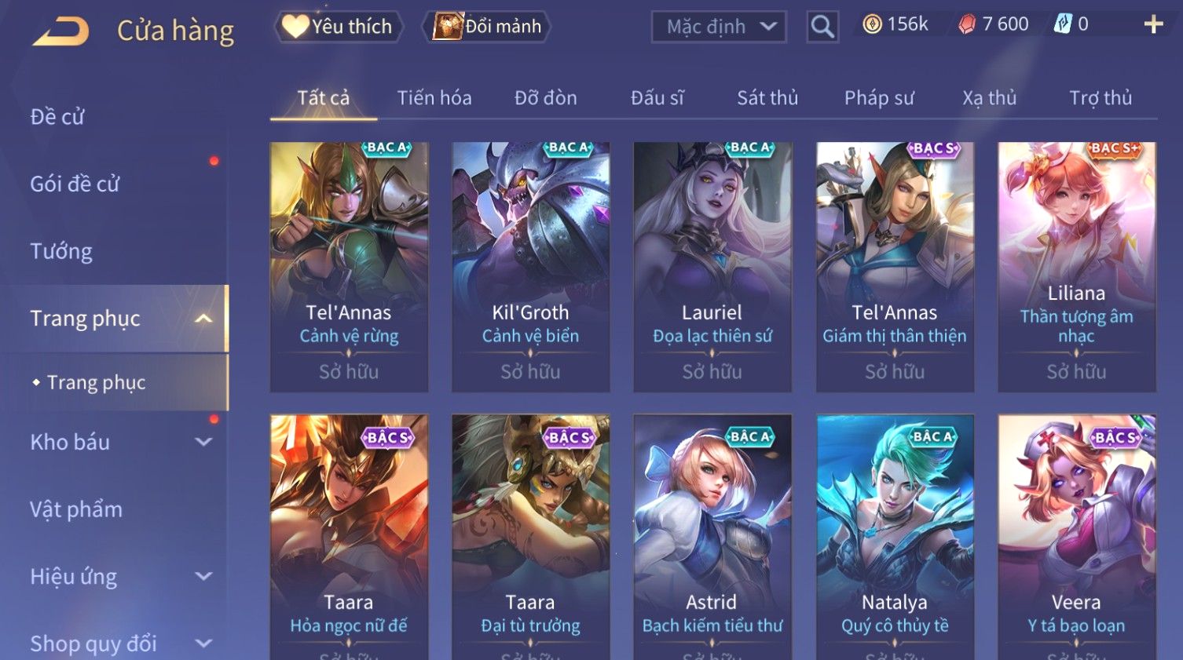Open the Mặc định sort dropdown

(x=719, y=27)
